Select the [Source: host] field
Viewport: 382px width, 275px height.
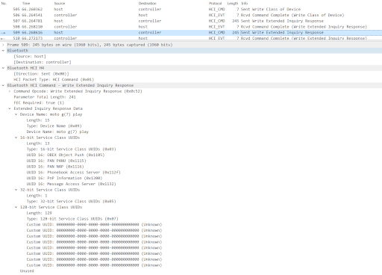click(30, 56)
